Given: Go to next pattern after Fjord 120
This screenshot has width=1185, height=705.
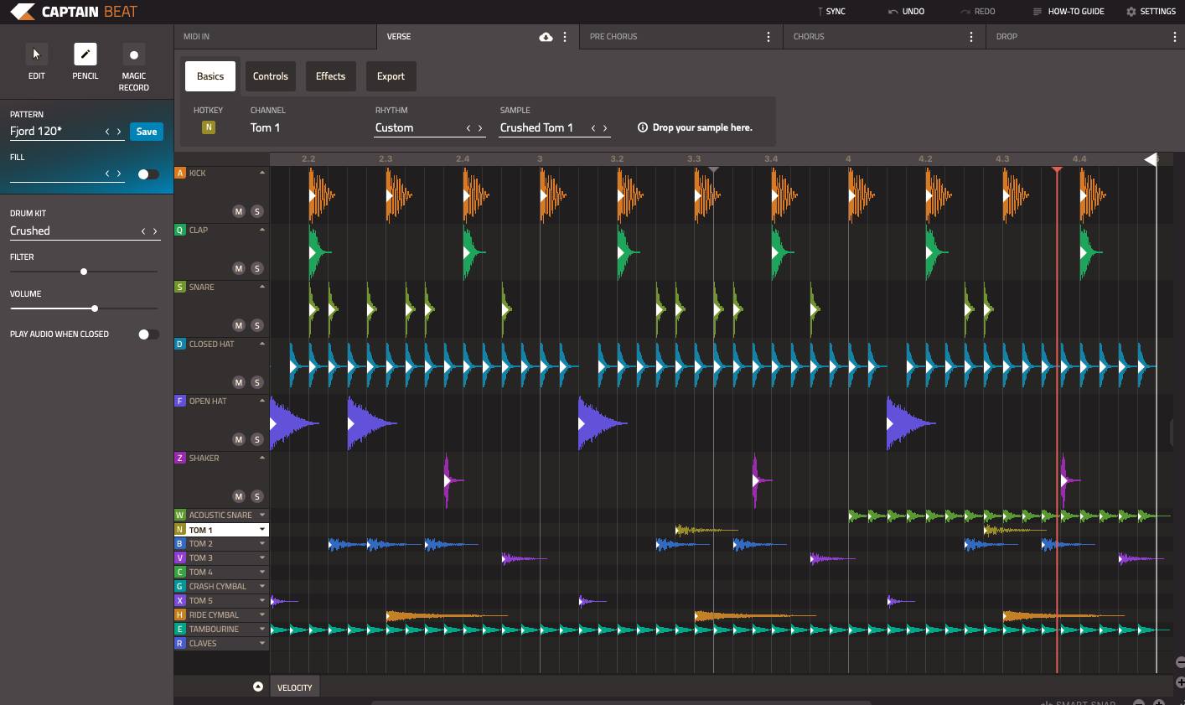Looking at the screenshot, I should pos(119,132).
